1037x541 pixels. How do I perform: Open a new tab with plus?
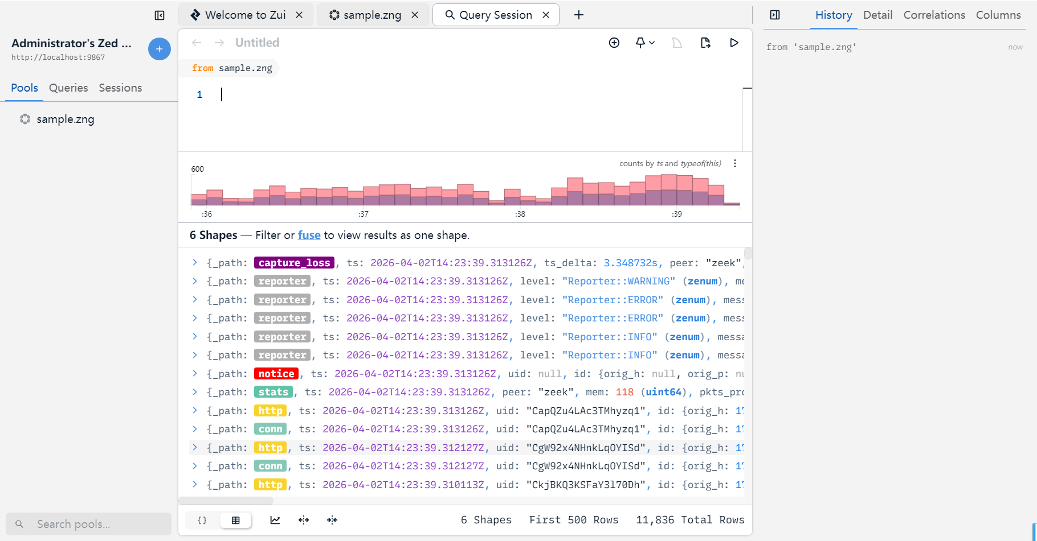point(579,15)
